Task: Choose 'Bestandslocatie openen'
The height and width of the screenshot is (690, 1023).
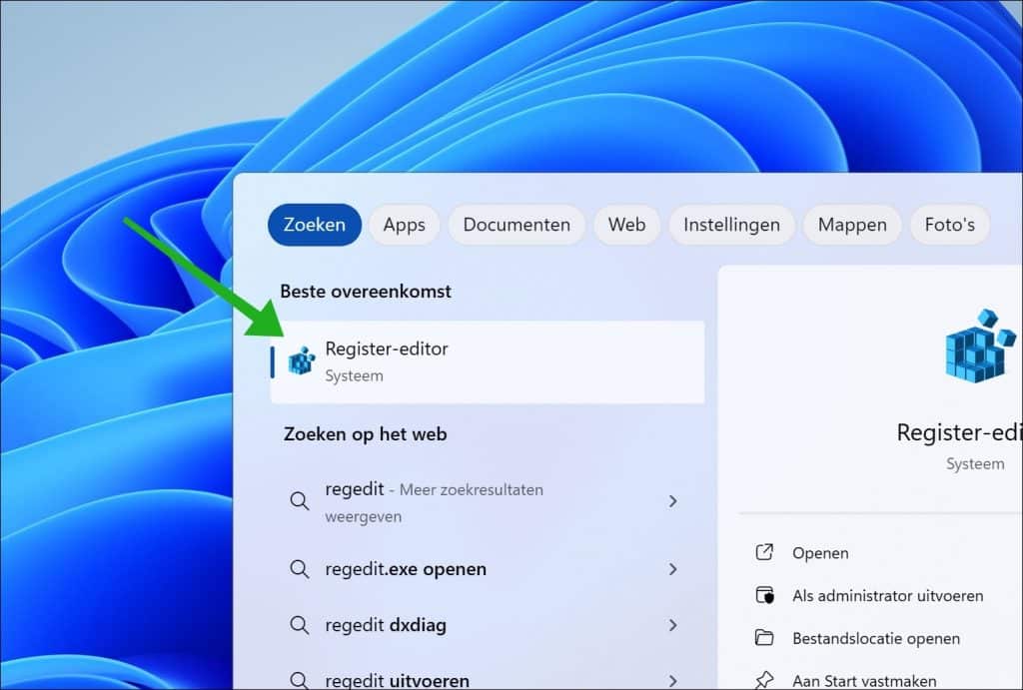Action: point(875,638)
